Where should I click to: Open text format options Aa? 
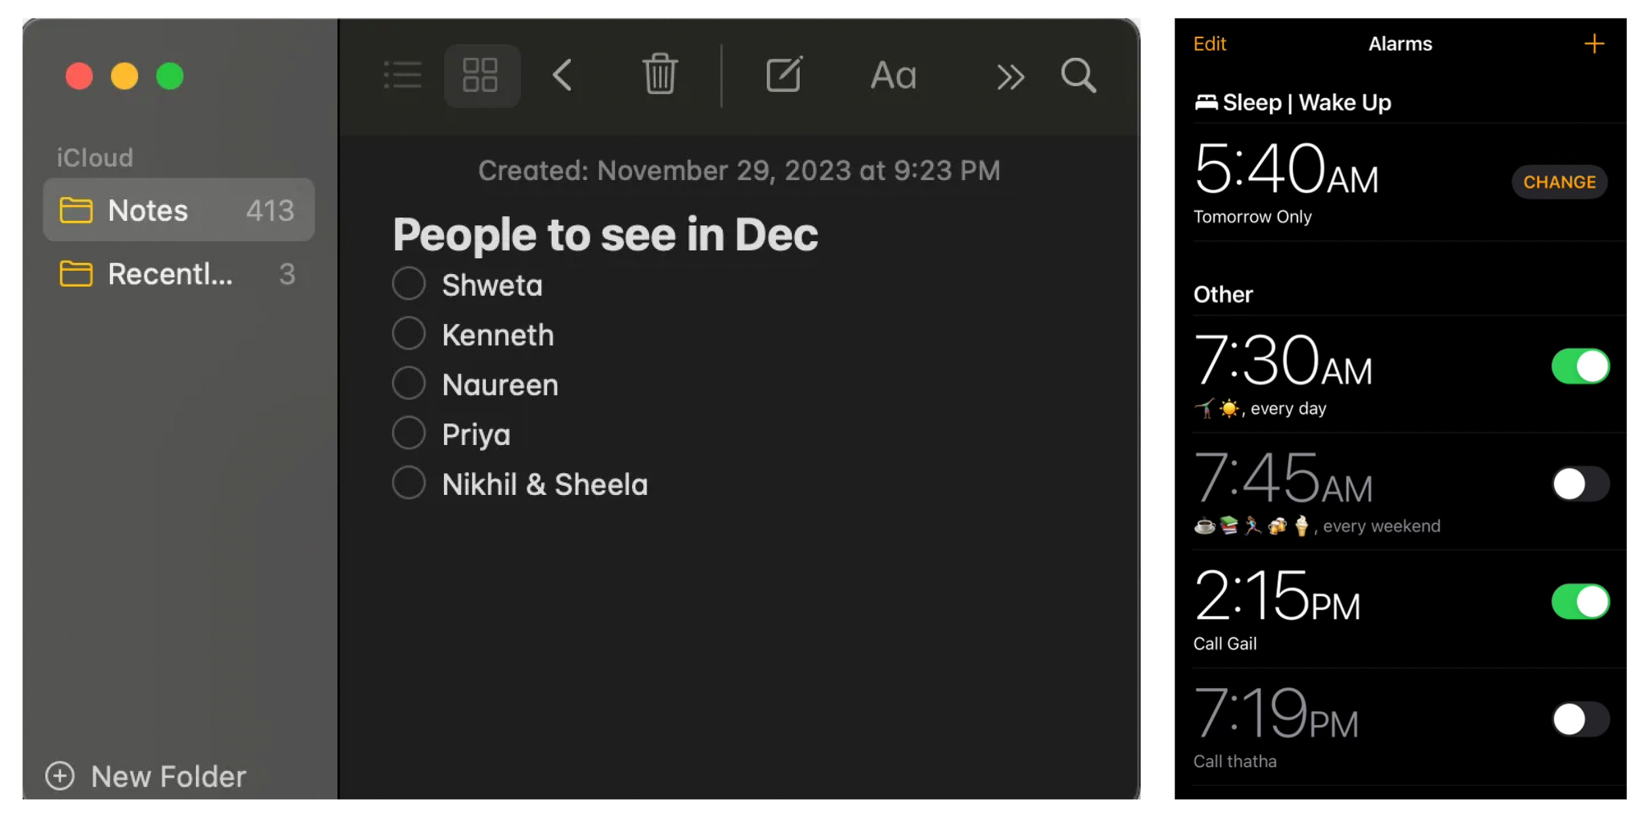pos(892,76)
